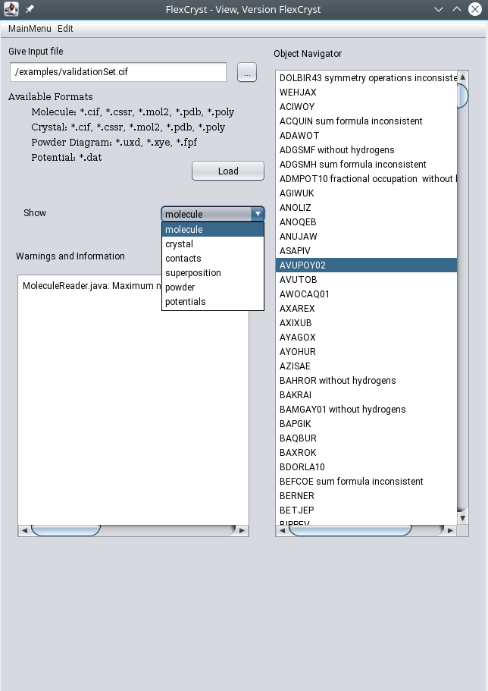Open the Edit menu
The width and height of the screenshot is (488, 691).
click(x=65, y=29)
